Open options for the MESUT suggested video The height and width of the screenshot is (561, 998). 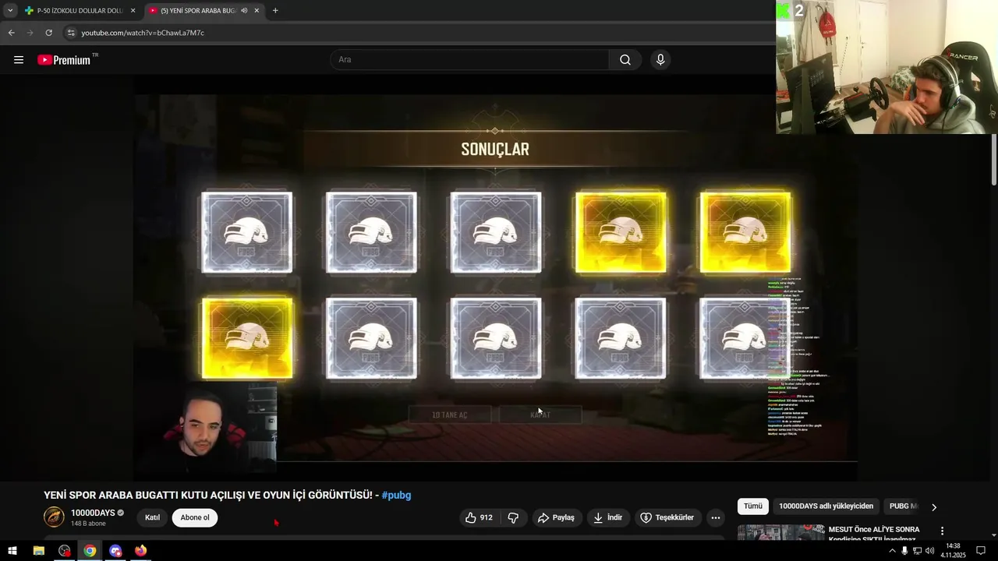coord(942,531)
